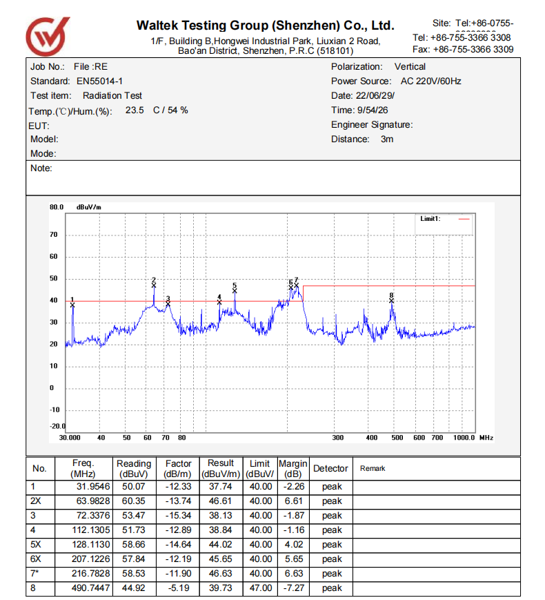Screen dimensions: 545x600
Task: Click factor value -5.19
Action: tap(179, 588)
